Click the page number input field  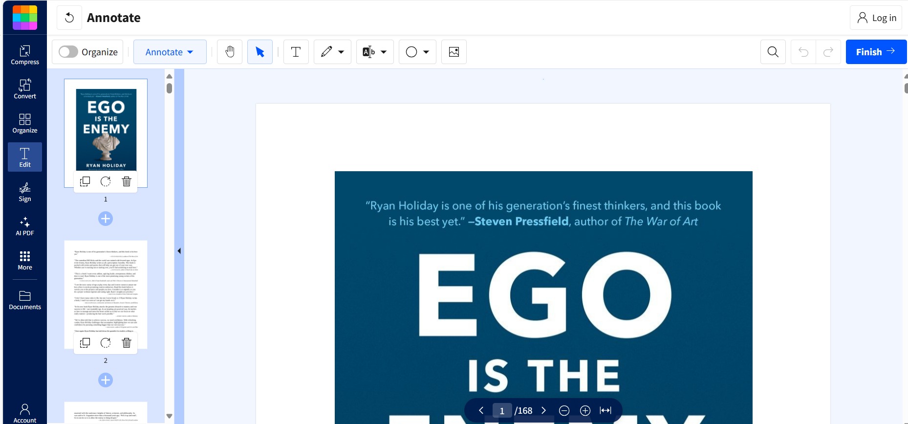(502, 411)
